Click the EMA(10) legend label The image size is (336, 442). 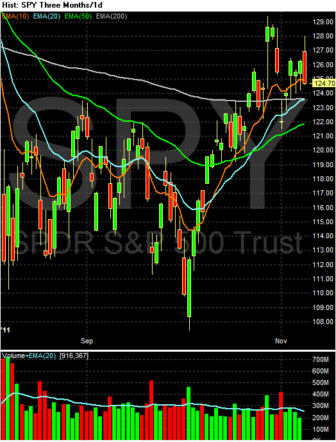pos(15,17)
